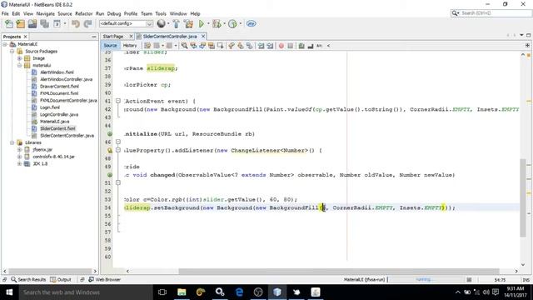
Task: Click the Clean and Build Project icon
Action: click(x=188, y=24)
